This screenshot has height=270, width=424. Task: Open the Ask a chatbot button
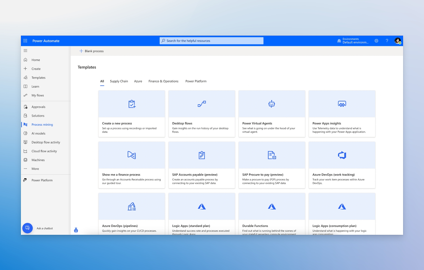tap(28, 228)
